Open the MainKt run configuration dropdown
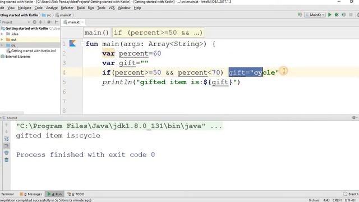The image size is (359, 202). click(315, 15)
